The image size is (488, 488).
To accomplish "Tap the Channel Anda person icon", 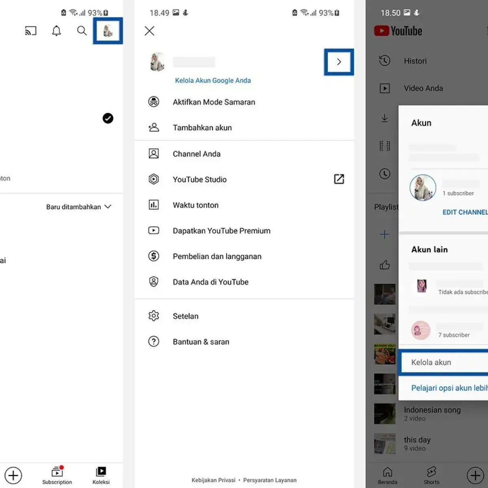I will pos(154,154).
